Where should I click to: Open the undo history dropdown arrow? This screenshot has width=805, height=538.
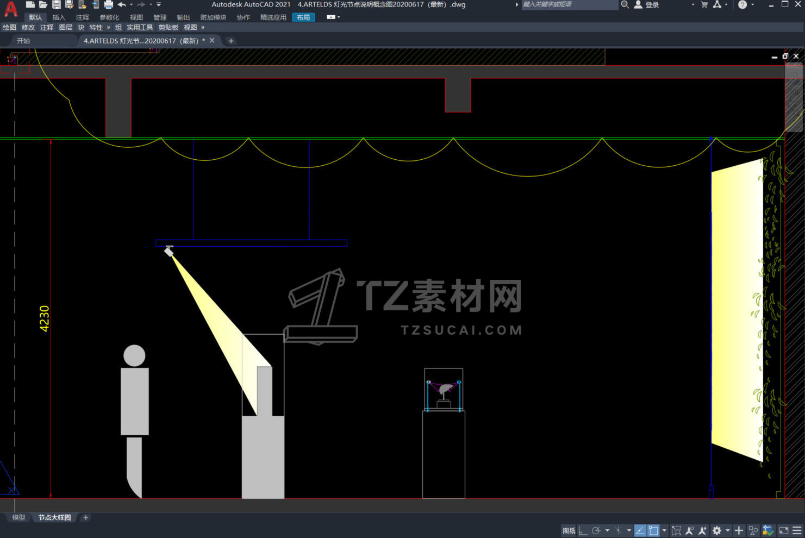[131, 4]
